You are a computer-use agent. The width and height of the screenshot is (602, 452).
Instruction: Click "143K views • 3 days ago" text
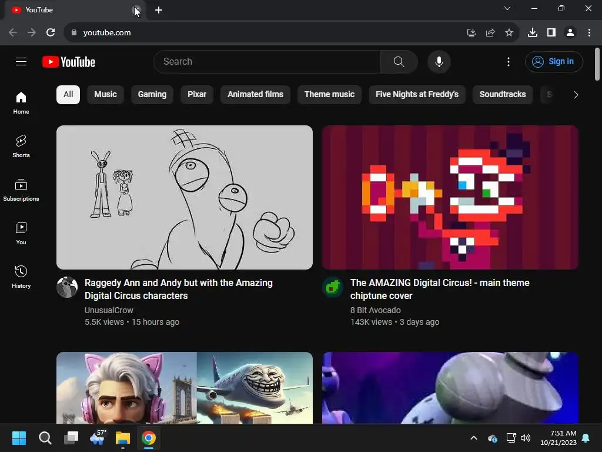click(x=394, y=322)
